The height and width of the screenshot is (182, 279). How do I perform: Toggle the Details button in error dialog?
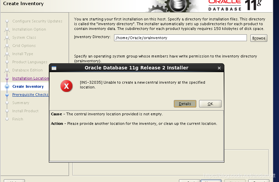click(185, 104)
